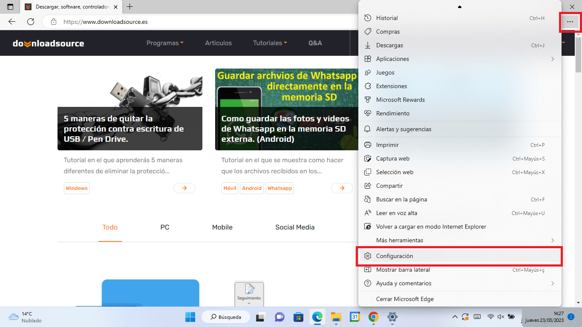Open Historial from the Edge menu
The width and height of the screenshot is (582, 327).
pyautogui.click(x=460, y=18)
